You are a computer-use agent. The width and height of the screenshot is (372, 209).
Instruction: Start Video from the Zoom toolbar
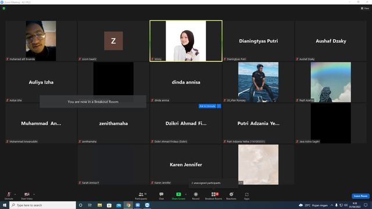pyautogui.click(x=27, y=196)
